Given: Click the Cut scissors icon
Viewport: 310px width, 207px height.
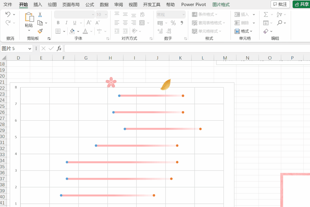Looking at the screenshot, I should pos(40,14).
